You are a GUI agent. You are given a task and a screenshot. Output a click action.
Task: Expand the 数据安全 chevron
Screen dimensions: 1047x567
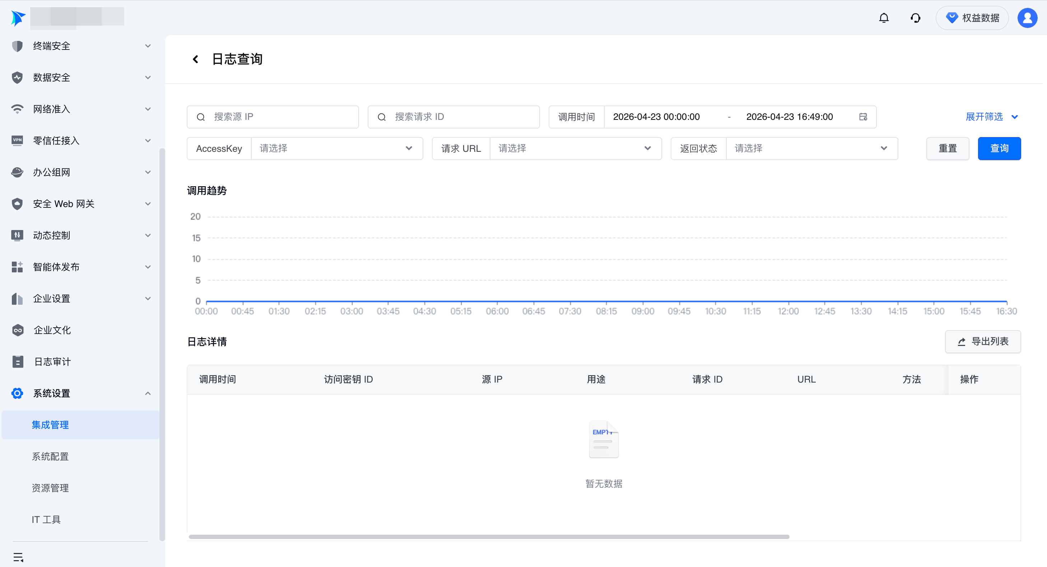[148, 77]
